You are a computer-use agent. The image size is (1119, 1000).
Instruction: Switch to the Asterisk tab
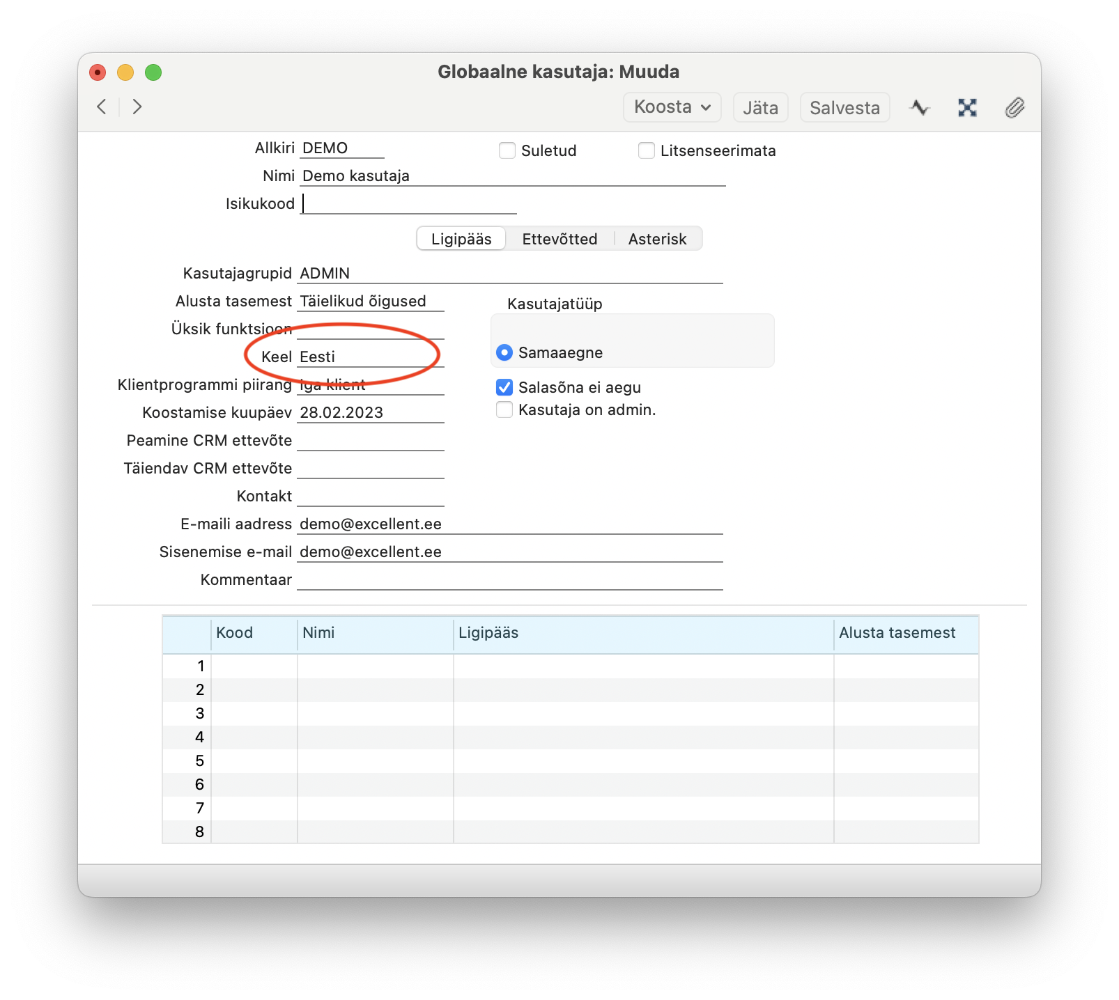pyautogui.click(x=657, y=239)
